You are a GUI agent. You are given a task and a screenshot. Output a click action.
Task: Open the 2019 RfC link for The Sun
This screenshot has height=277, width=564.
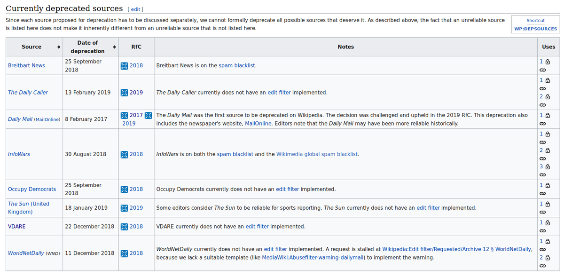click(136, 208)
